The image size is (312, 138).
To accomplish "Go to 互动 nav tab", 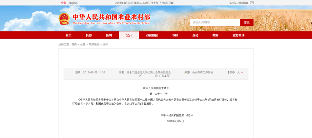I will click(x=195, y=35).
